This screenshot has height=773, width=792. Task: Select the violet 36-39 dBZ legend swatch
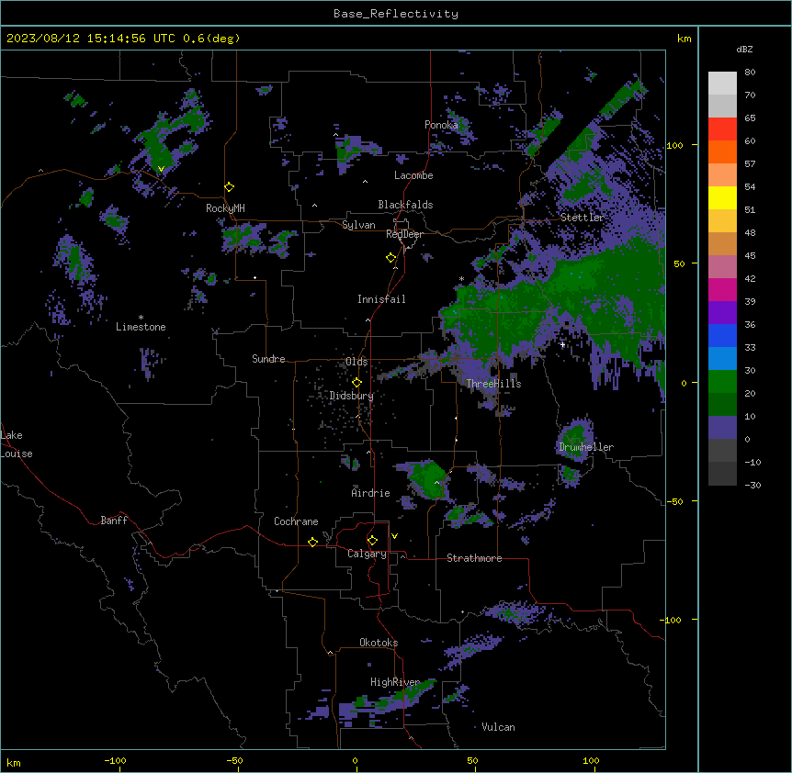click(x=722, y=313)
